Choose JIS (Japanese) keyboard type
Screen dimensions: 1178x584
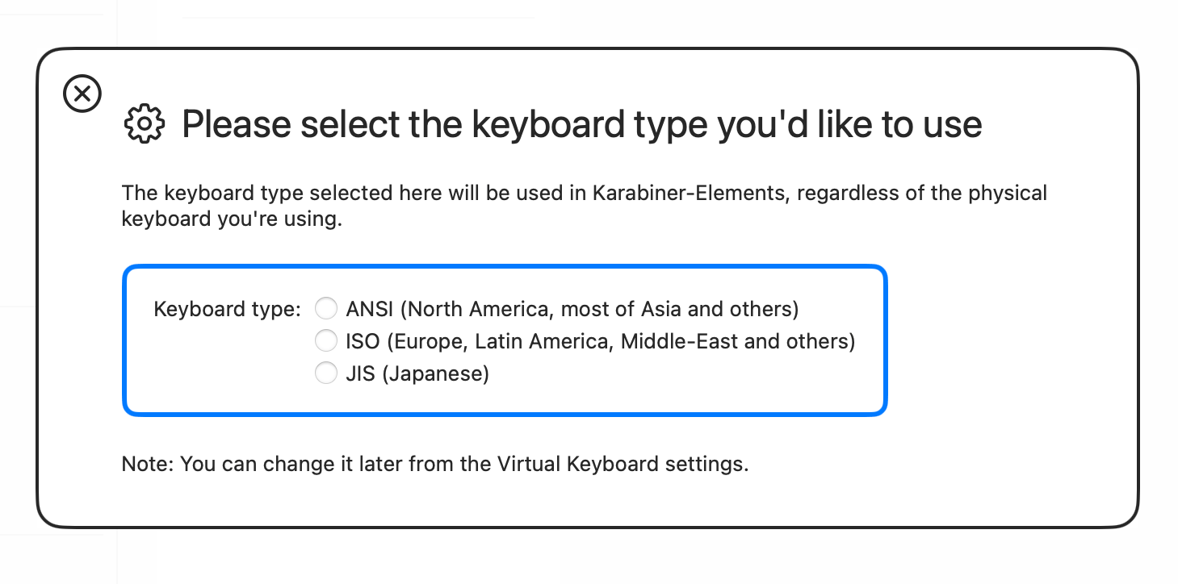(x=325, y=373)
